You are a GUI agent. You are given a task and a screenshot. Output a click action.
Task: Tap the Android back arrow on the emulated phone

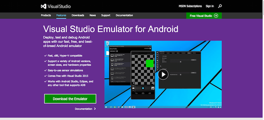point(136,93)
